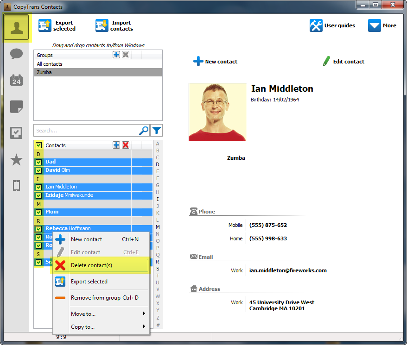Open the Notes section icon

click(x=16, y=107)
